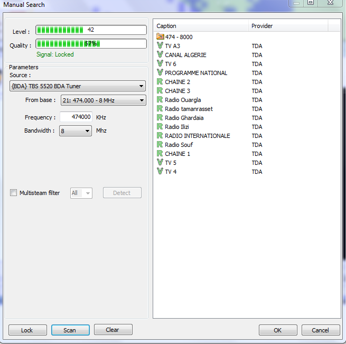Click the TV icon beside TV 5
346x344 pixels.
[x=160, y=163]
